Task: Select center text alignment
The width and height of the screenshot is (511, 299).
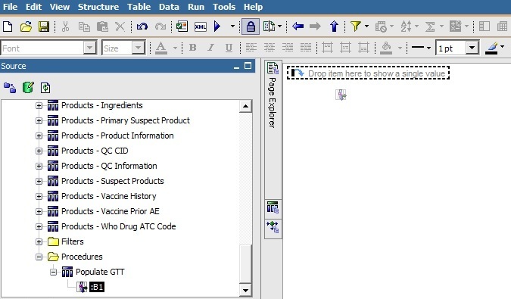Action: [x=270, y=48]
